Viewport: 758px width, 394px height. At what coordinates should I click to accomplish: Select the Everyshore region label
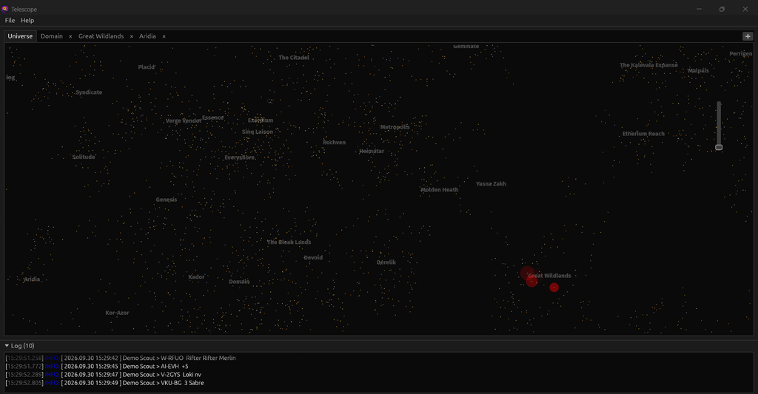[239, 157]
